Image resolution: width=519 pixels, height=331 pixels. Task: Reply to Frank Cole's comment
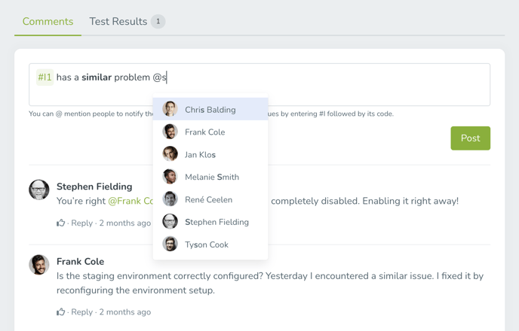(x=81, y=312)
